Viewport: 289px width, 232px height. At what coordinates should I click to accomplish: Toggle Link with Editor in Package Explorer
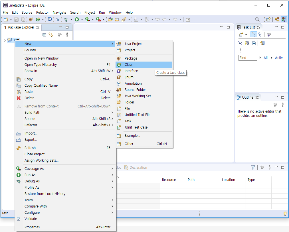[51, 34]
